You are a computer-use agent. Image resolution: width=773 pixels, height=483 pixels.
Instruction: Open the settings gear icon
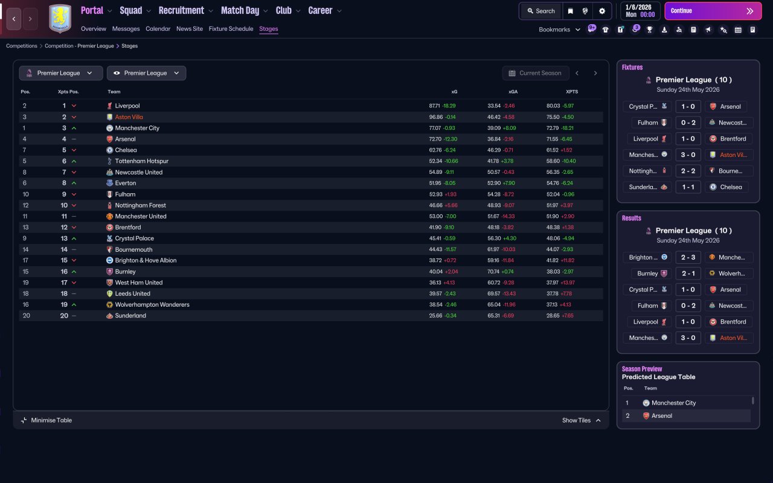coord(602,11)
